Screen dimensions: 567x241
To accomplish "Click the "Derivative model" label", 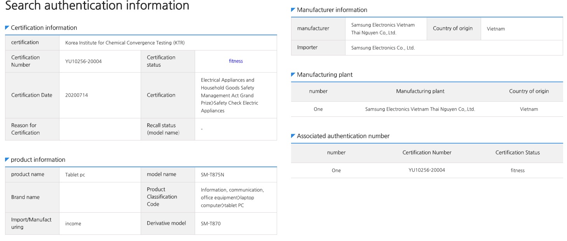I will coord(166,223).
